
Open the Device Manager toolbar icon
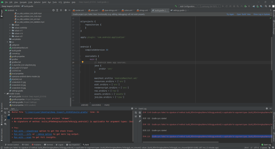coord(257,6)
